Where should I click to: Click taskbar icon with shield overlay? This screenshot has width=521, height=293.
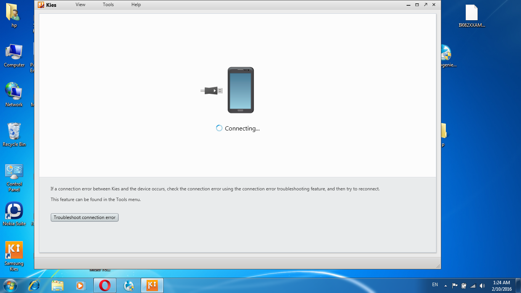pyautogui.click(x=129, y=285)
